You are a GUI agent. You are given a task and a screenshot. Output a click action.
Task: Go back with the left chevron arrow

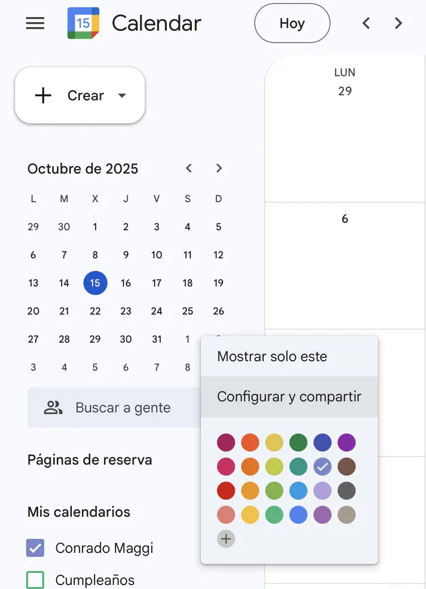point(366,23)
